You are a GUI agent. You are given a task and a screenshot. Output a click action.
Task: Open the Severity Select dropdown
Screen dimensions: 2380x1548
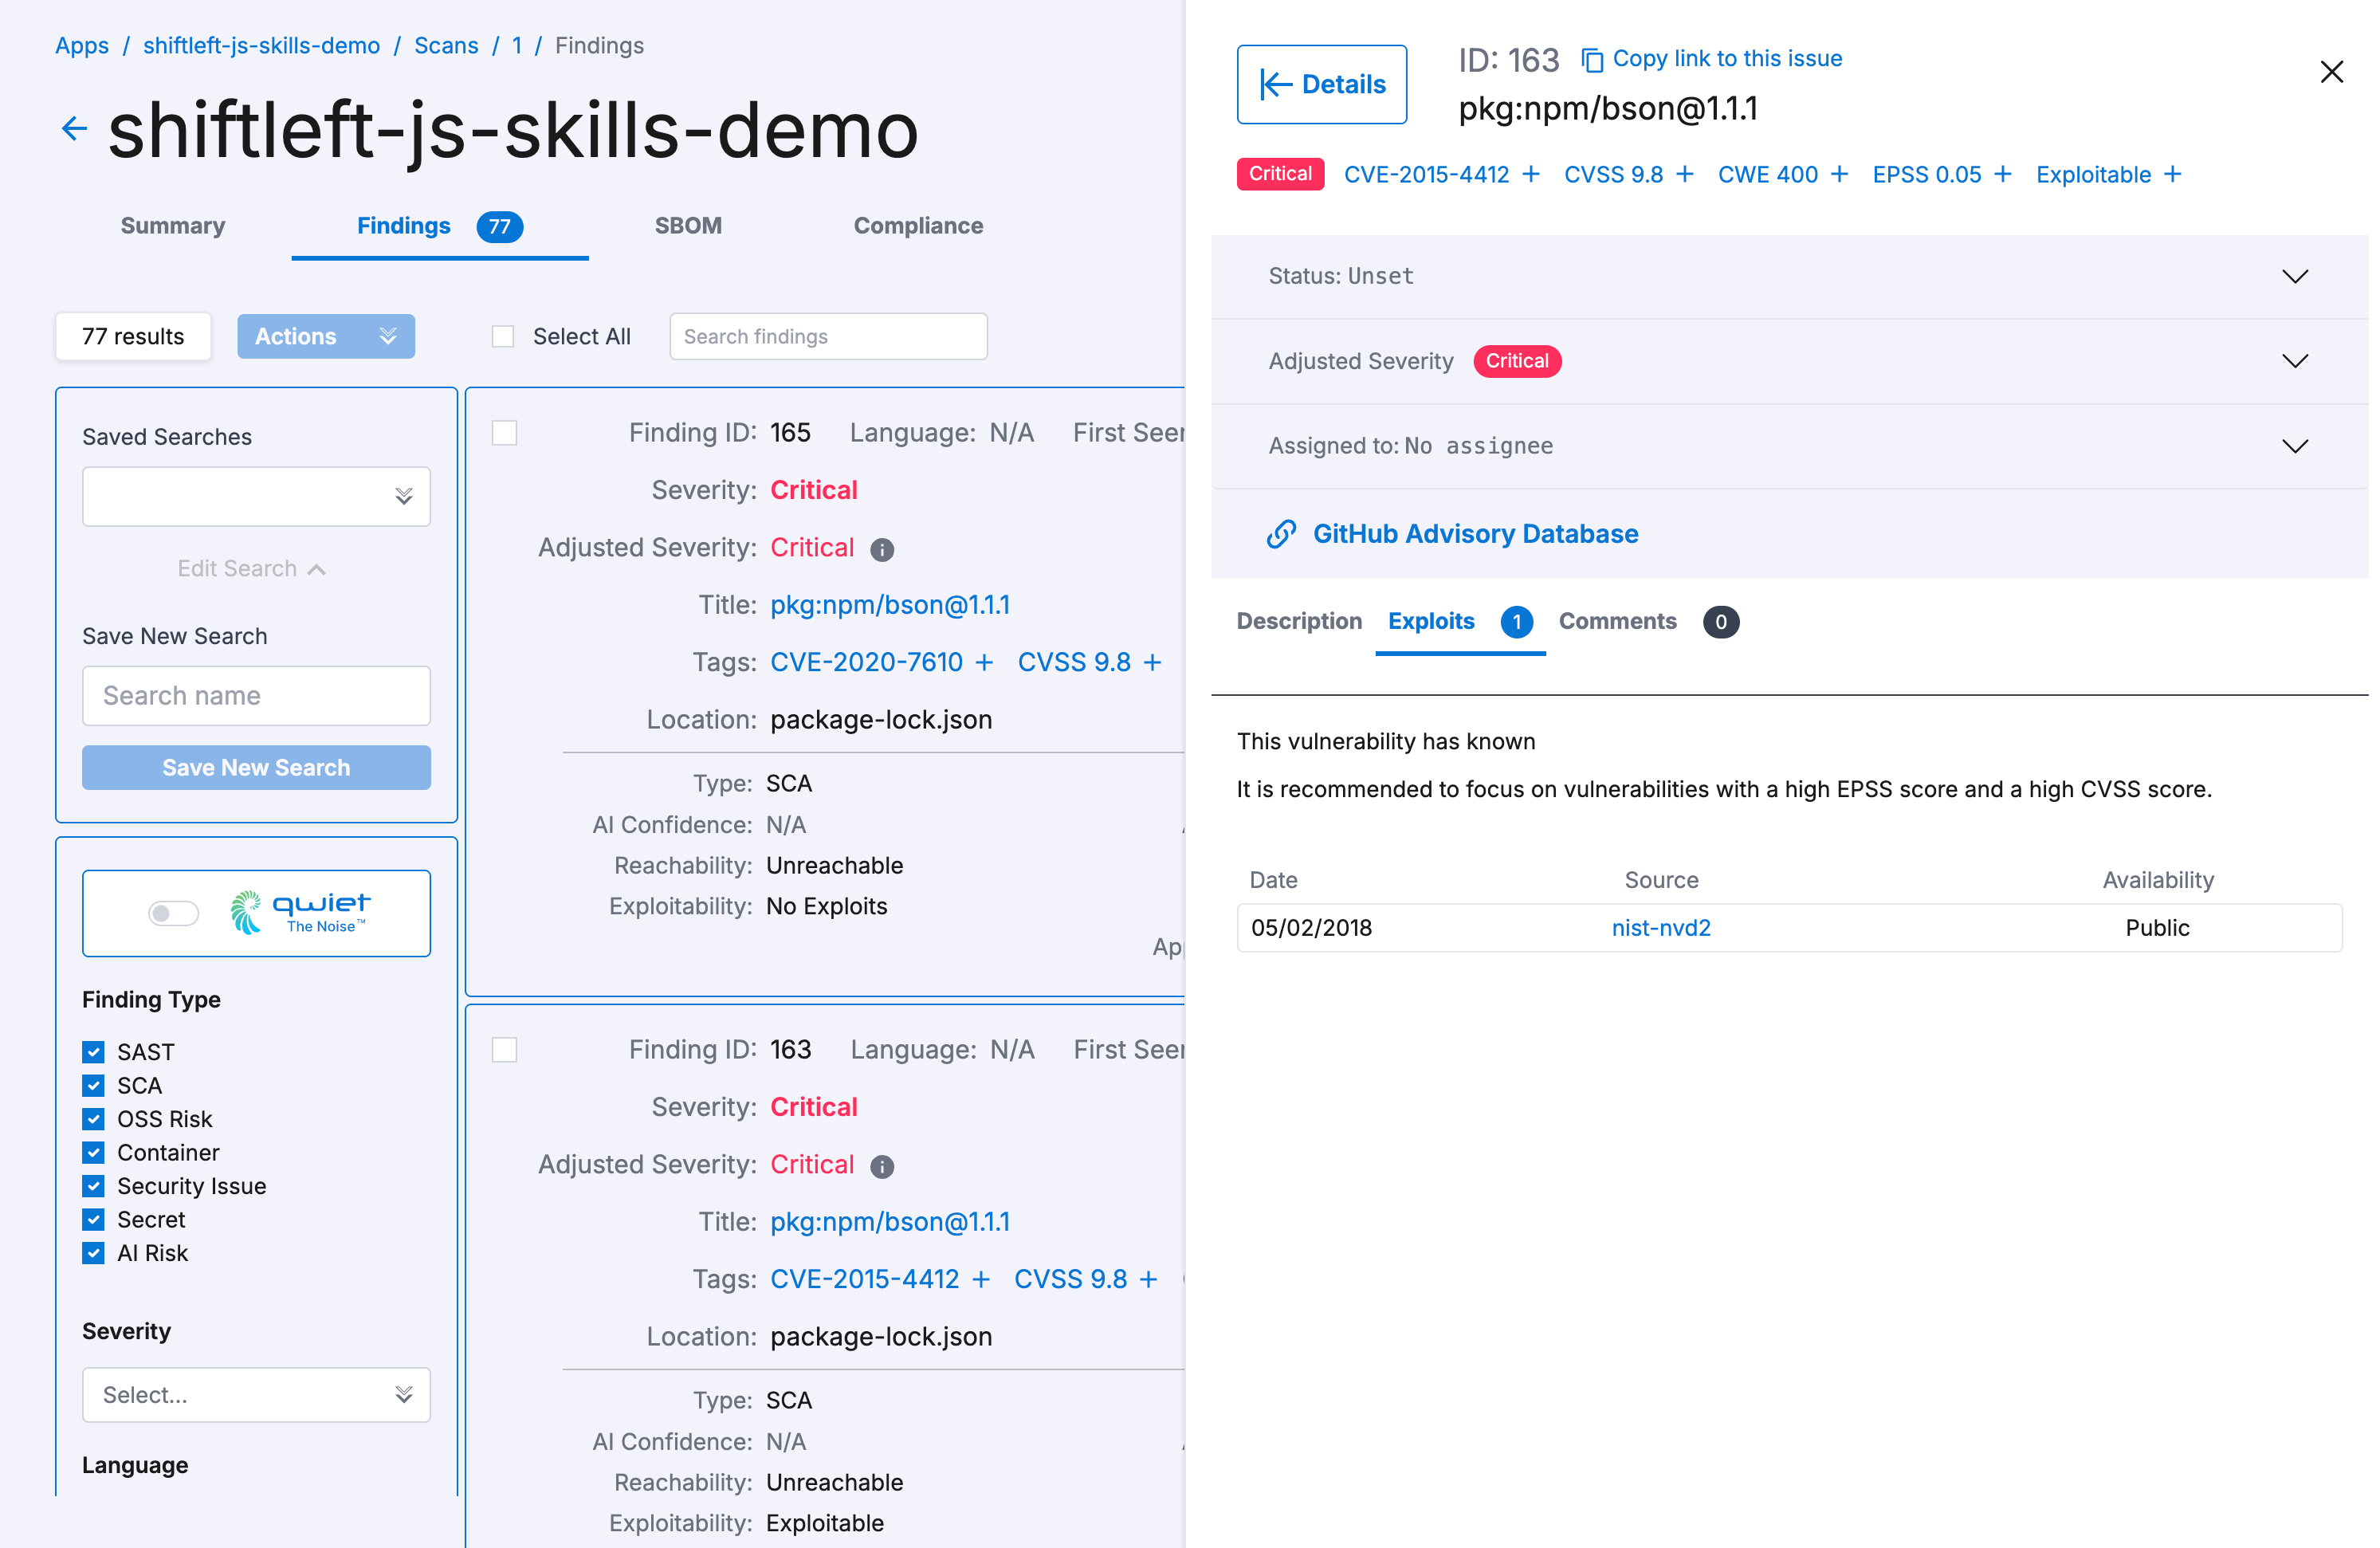(256, 1395)
